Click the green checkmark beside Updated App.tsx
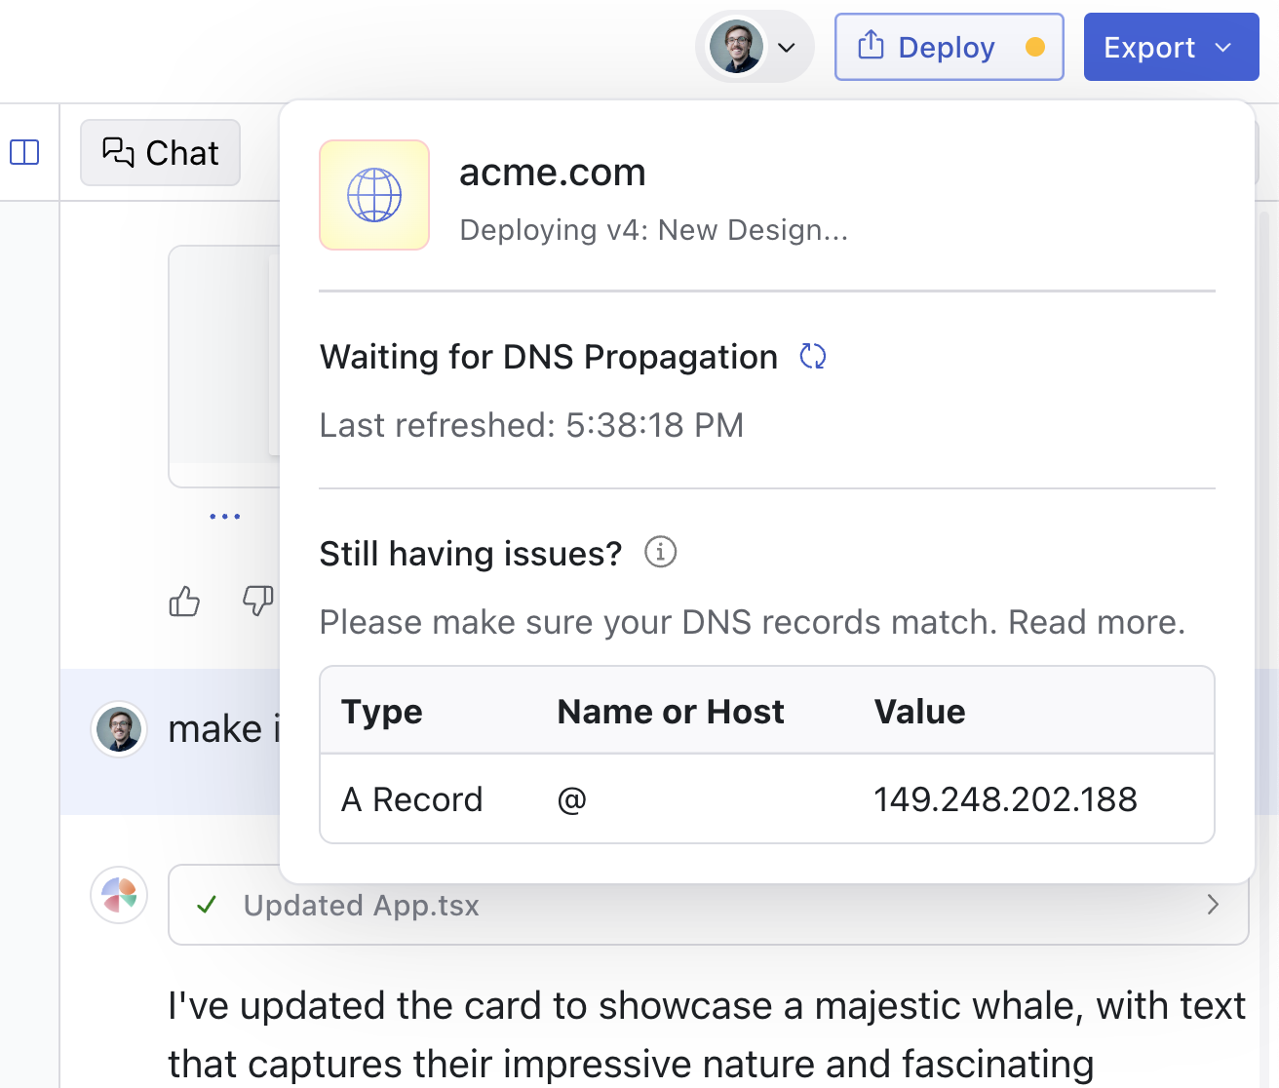 [207, 905]
